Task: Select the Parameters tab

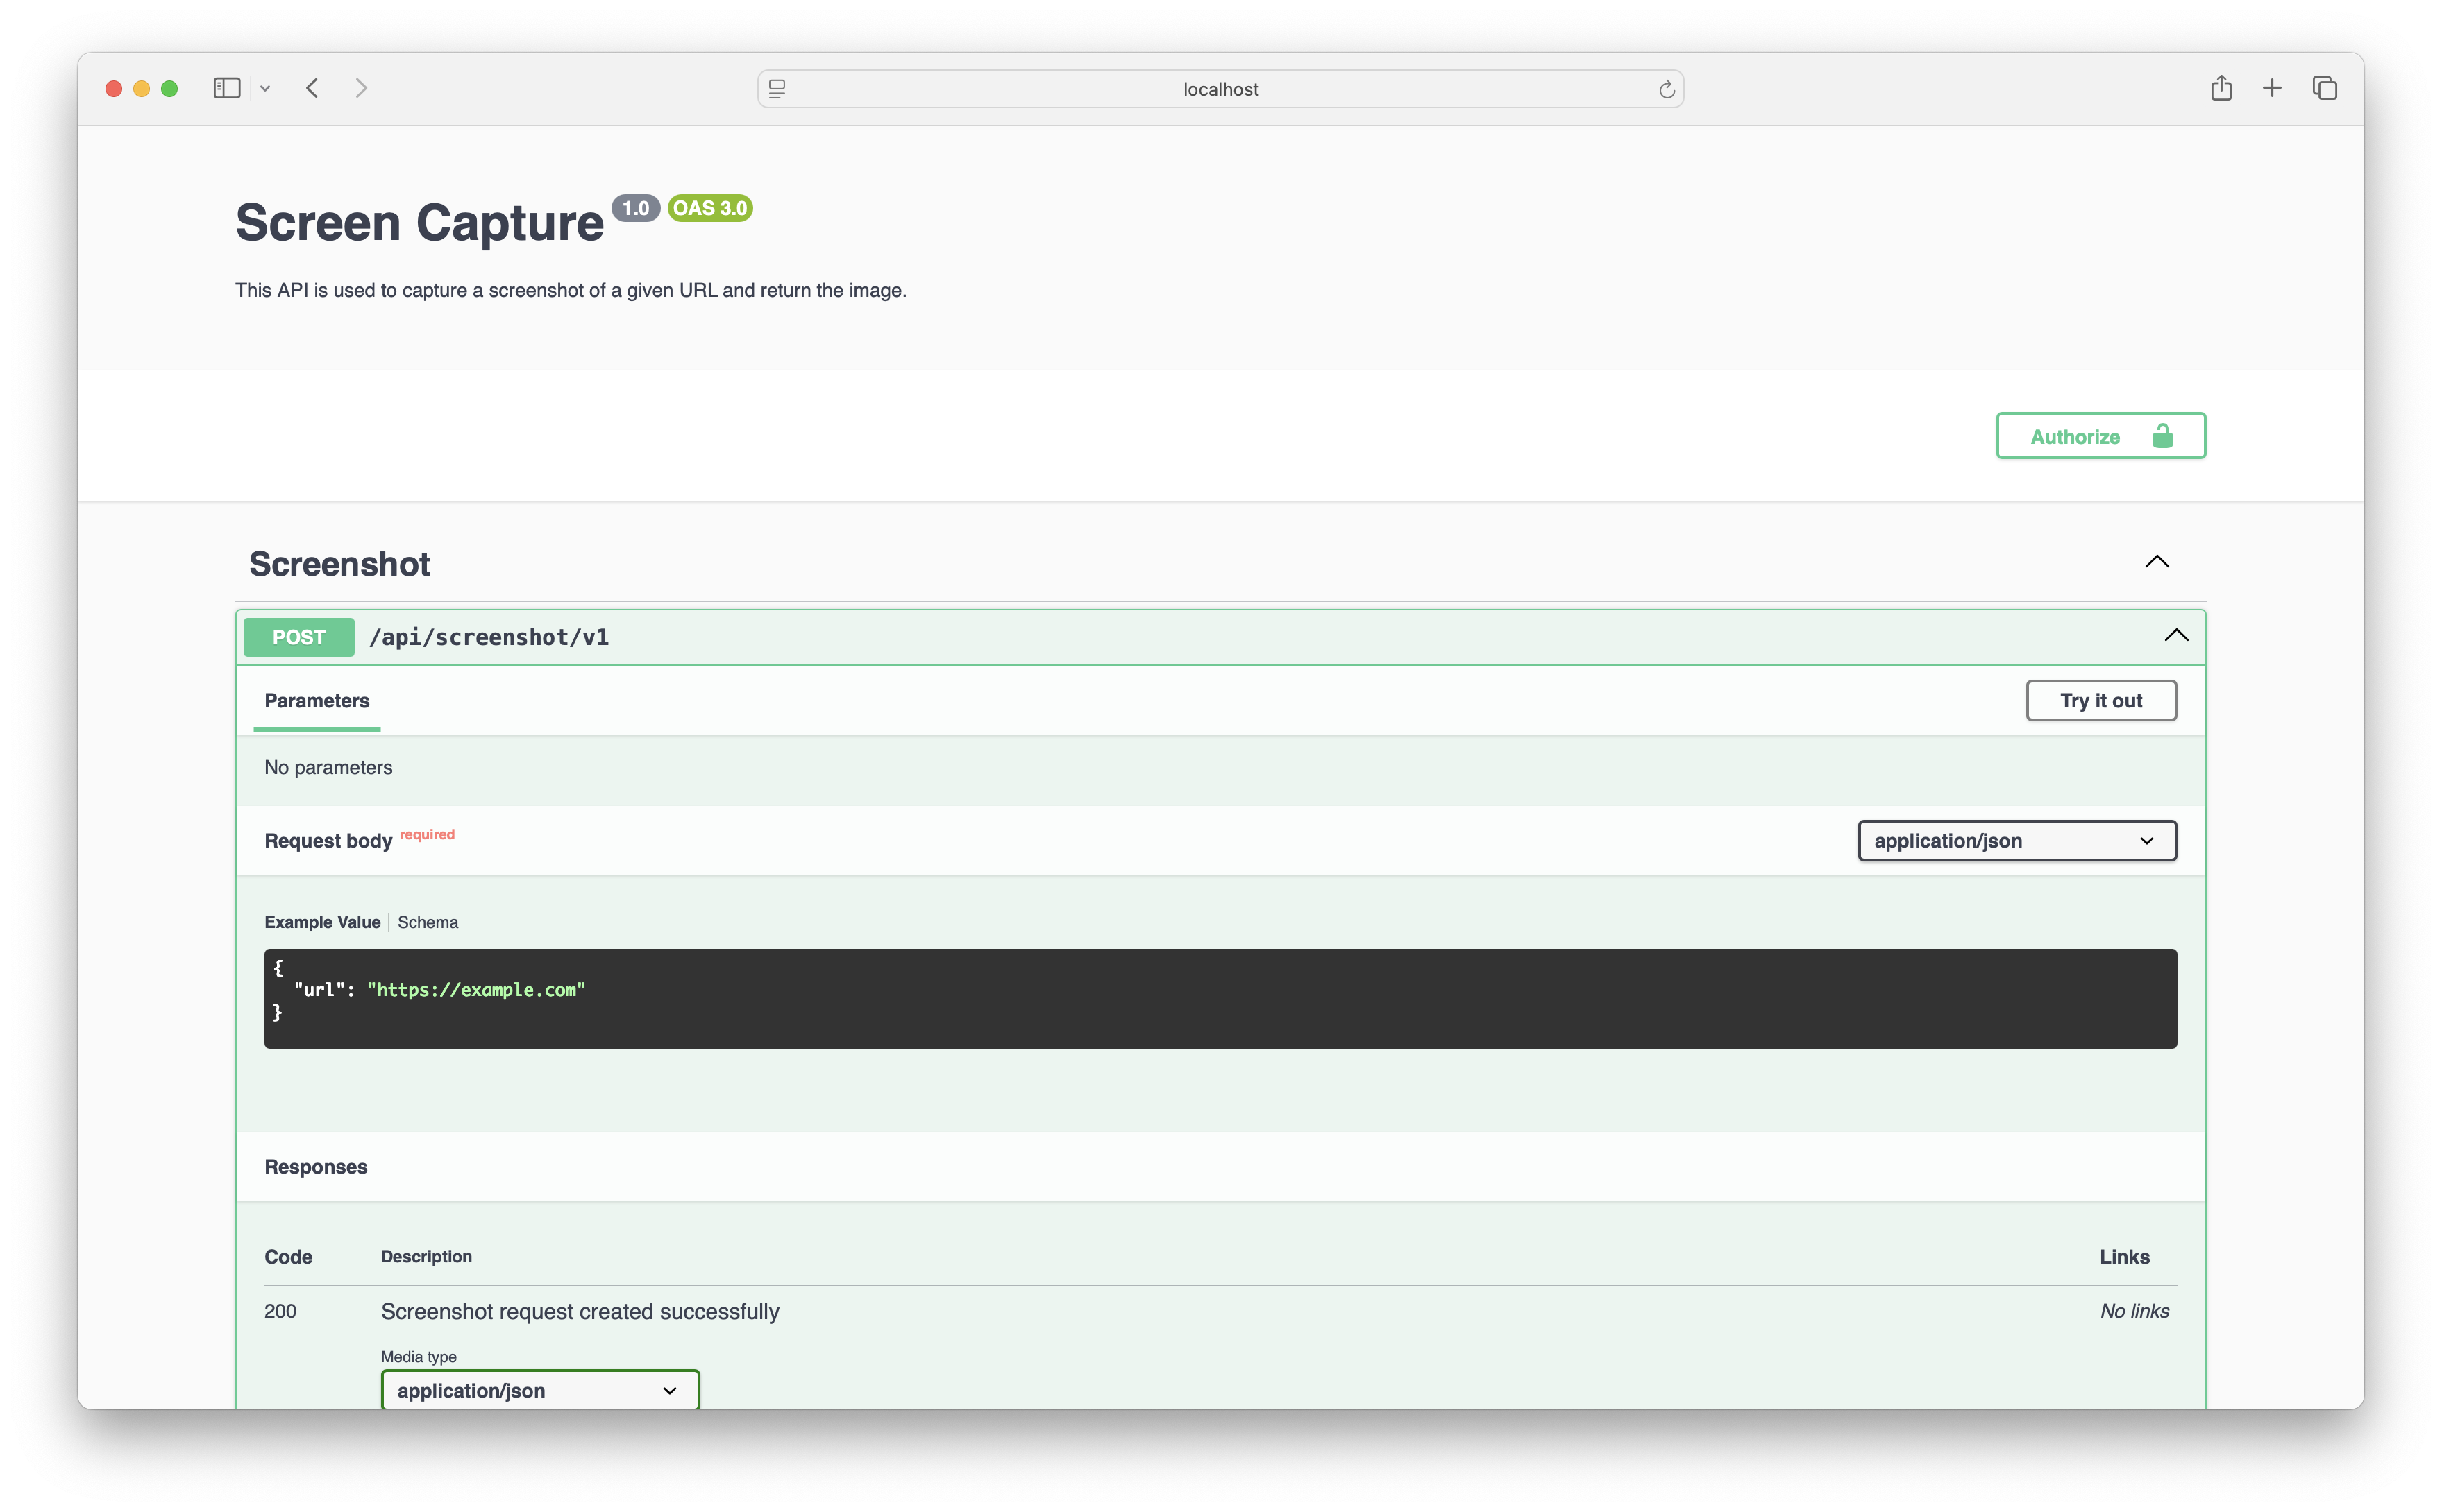Action: pos(317,700)
